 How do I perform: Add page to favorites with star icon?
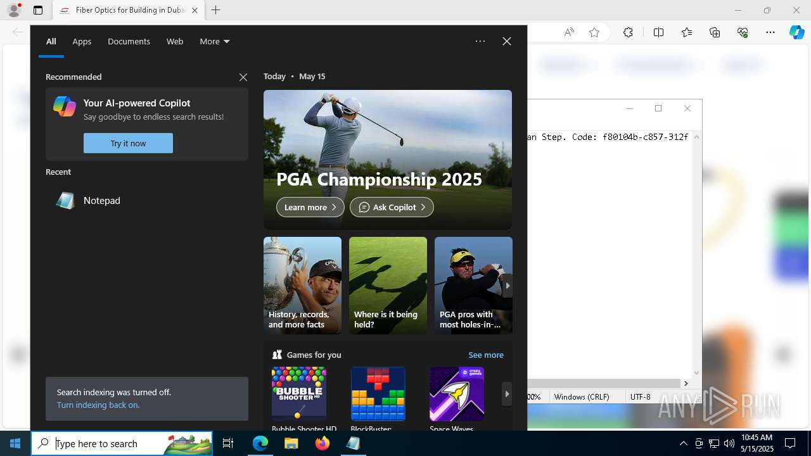point(594,32)
